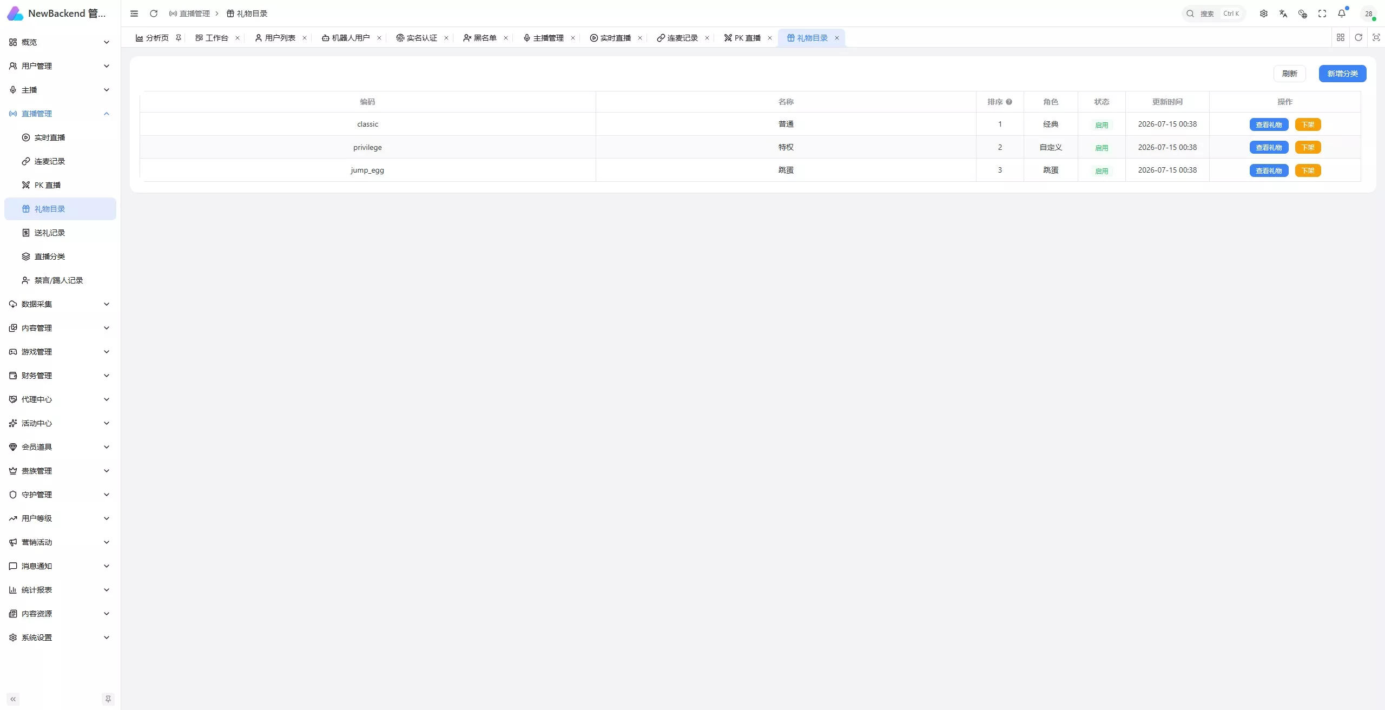This screenshot has width=1385, height=710.
Task: Unpin the 分析页 tab
Action: click(179, 38)
